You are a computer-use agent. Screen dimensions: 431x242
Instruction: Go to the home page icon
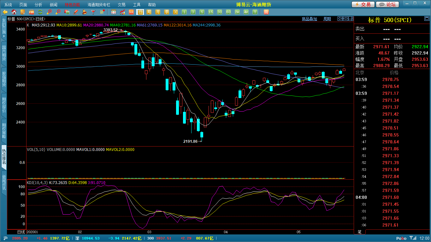[x=14, y=12]
